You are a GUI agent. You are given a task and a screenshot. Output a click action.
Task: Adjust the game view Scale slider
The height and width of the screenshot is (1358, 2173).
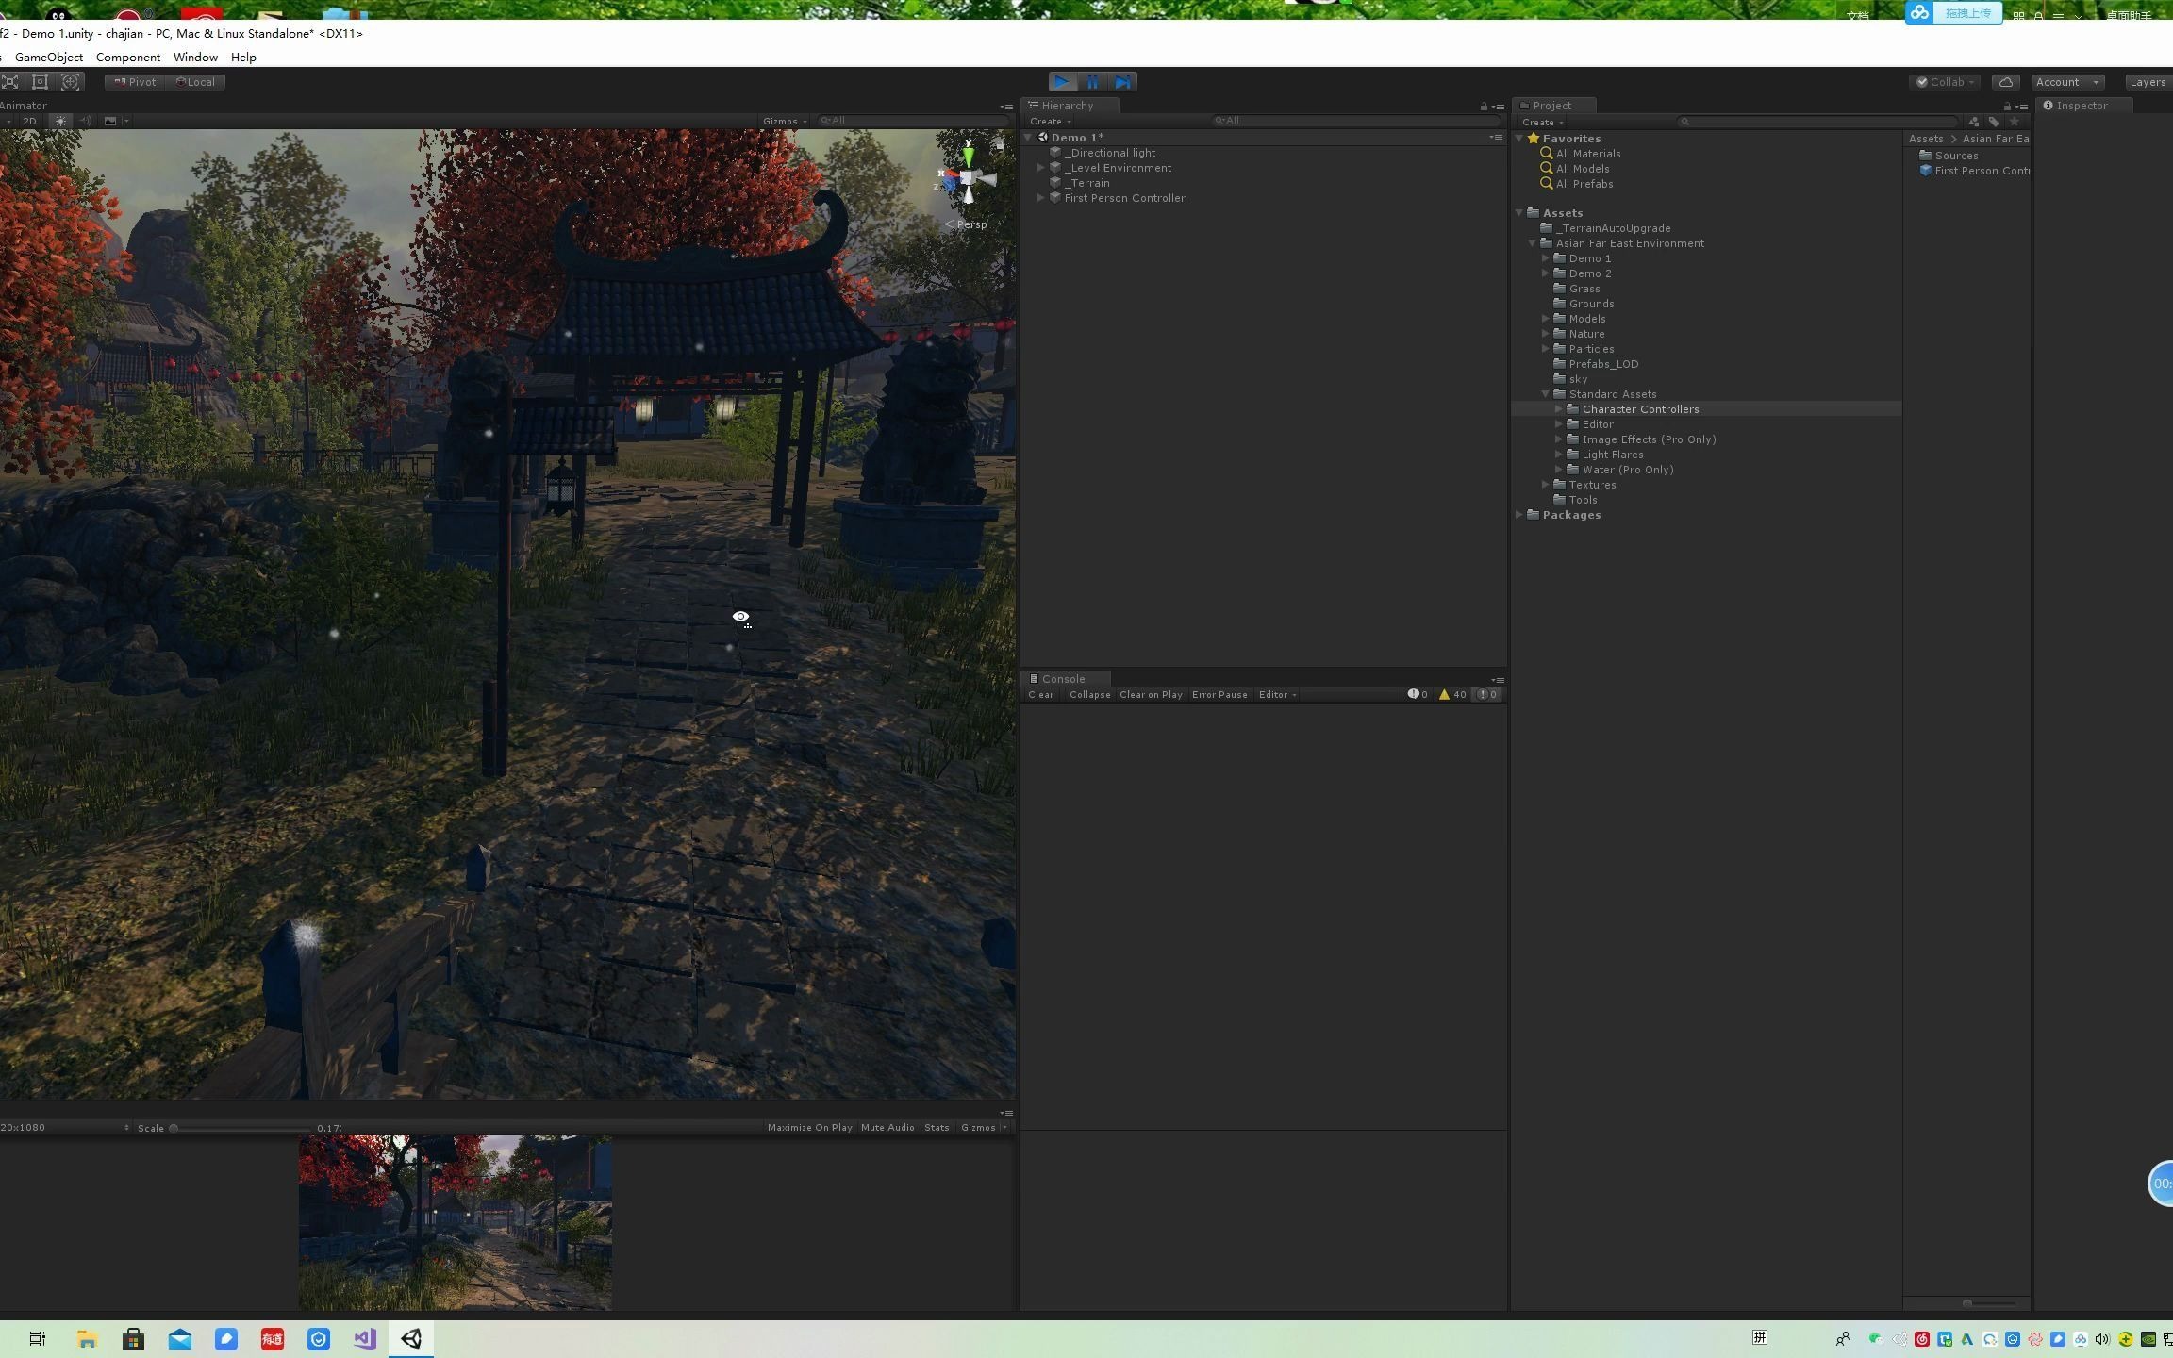[x=174, y=1128]
